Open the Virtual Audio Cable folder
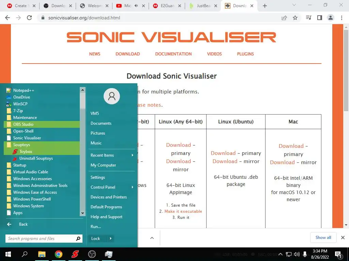349x261 pixels. pos(42,172)
